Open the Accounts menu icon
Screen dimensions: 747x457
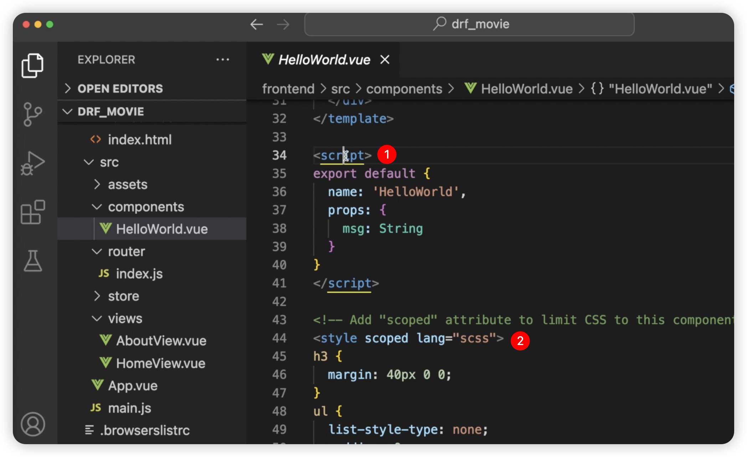(32, 424)
